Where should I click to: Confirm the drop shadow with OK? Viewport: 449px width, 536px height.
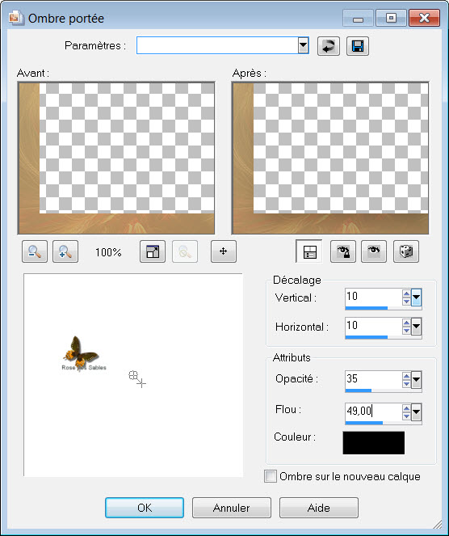click(145, 508)
